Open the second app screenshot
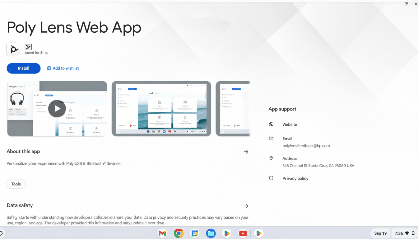Image resolution: width=418 pixels, height=239 pixels. tap(161, 109)
